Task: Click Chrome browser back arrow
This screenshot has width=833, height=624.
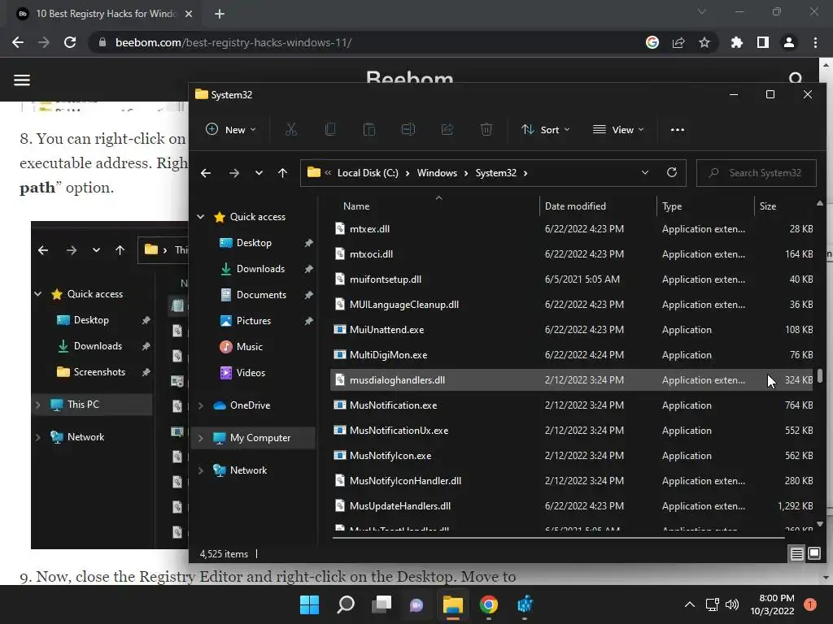Action: pyautogui.click(x=18, y=42)
